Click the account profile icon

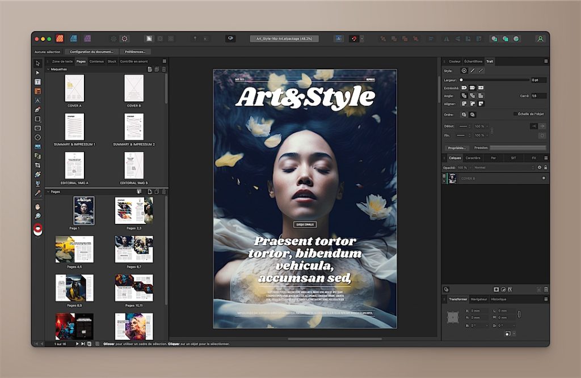click(x=540, y=39)
